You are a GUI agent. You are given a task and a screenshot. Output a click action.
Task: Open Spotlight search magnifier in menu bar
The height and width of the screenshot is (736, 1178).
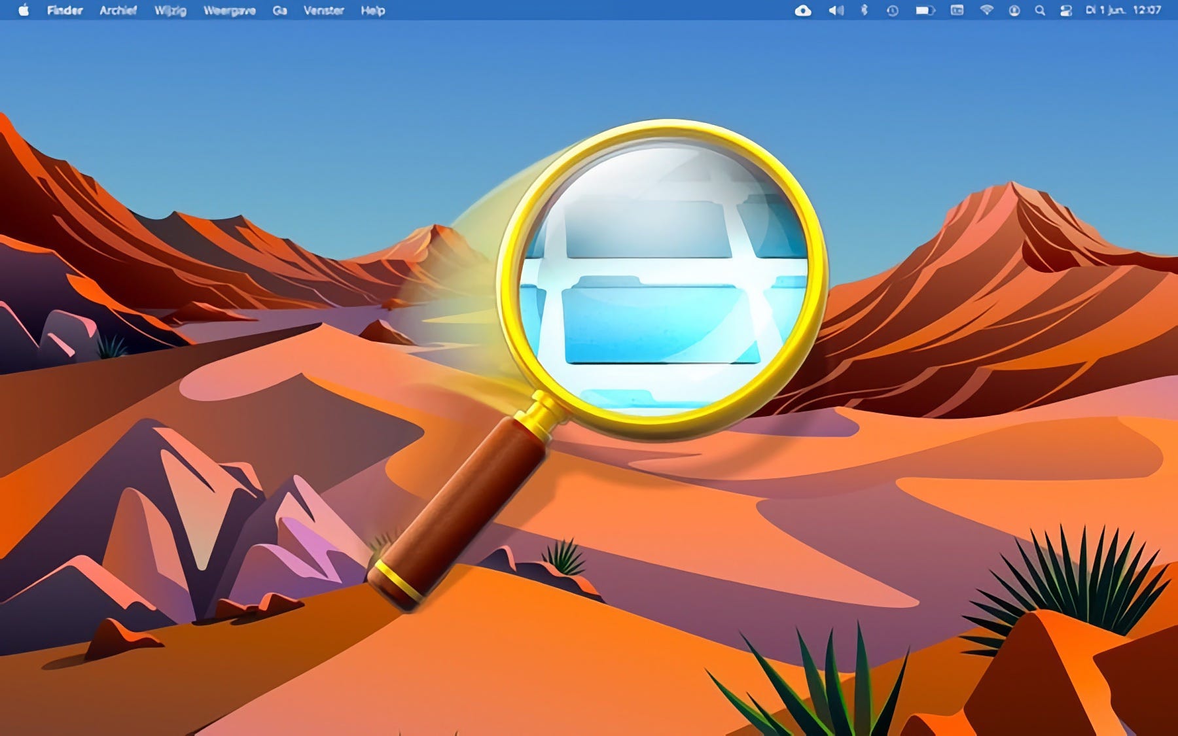click(1040, 10)
